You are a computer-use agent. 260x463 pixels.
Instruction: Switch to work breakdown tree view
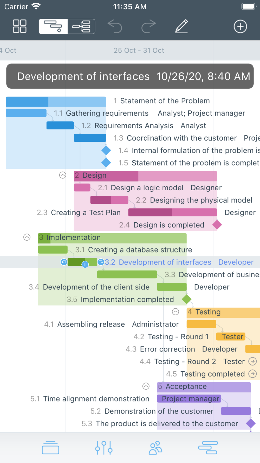(81, 26)
